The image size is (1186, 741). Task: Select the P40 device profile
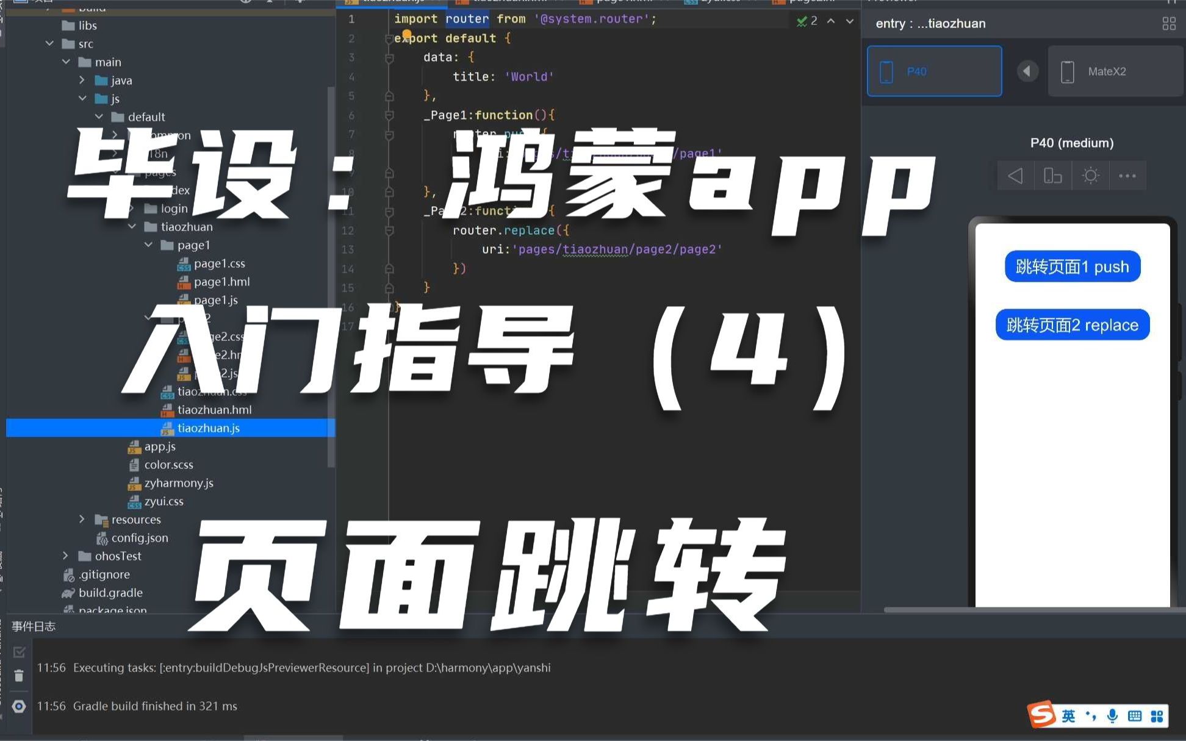(x=934, y=71)
